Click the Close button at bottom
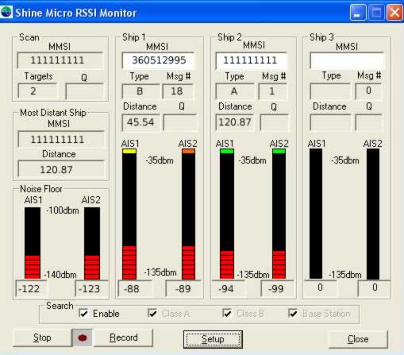The height and width of the screenshot is (355, 404). [358, 339]
